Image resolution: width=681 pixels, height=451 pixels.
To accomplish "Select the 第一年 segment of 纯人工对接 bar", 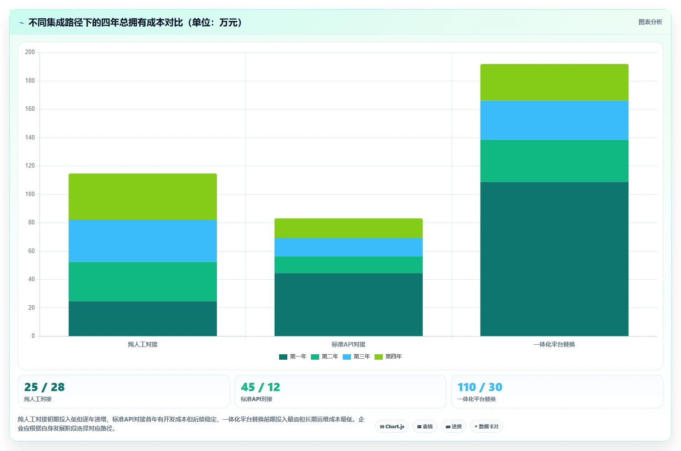I will click(143, 319).
